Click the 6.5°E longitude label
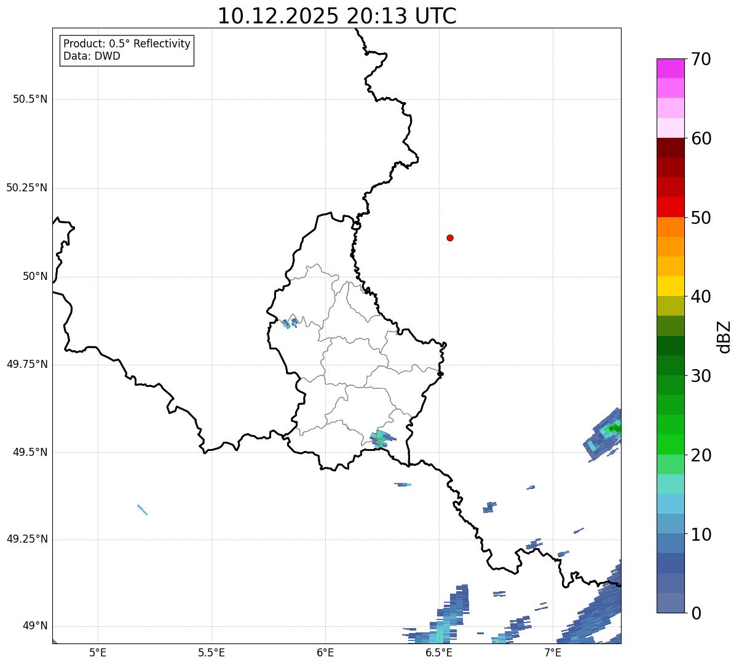The height and width of the screenshot is (665, 739). click(x=439, y=652)
